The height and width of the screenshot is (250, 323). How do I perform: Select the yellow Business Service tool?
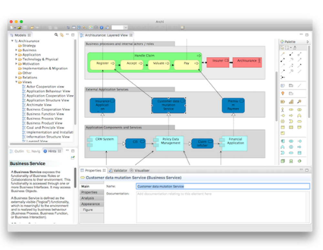pos(299,121)
